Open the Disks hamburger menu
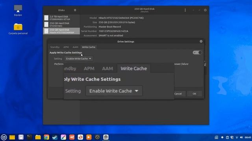The image size is (252, 141). click(75, 10)
